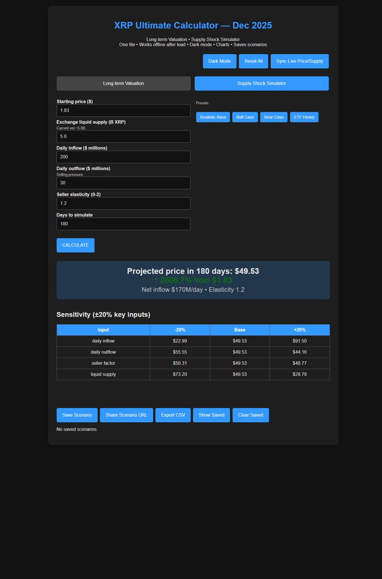The width and height of the screenshot is (382, 579).
Task: Select the ETF Heavy preset
Action: click(x=304, y=117)
